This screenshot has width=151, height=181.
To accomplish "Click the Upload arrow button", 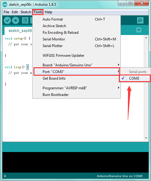I will (x=15, y=21).
